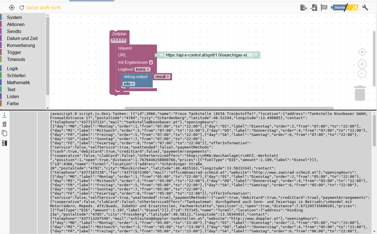Click the log panel scroll-down arrow
The image size is (377, 234).
pyautogui.click(x=374, y=231)
